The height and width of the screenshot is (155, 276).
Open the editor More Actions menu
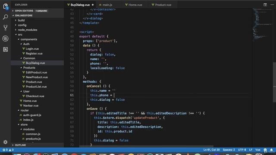[272, 5]
